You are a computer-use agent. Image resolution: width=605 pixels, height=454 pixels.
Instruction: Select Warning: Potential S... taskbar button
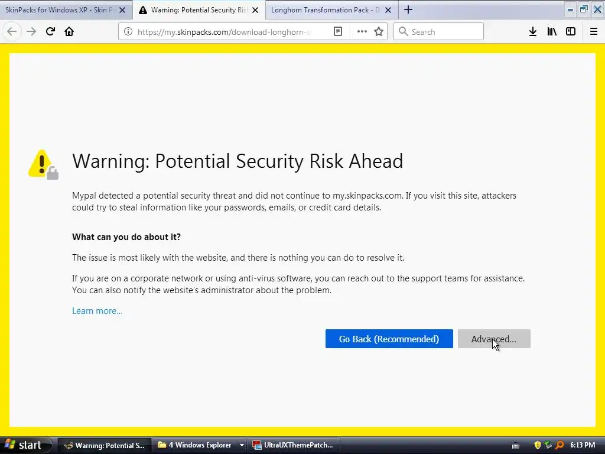pos(104,445)
